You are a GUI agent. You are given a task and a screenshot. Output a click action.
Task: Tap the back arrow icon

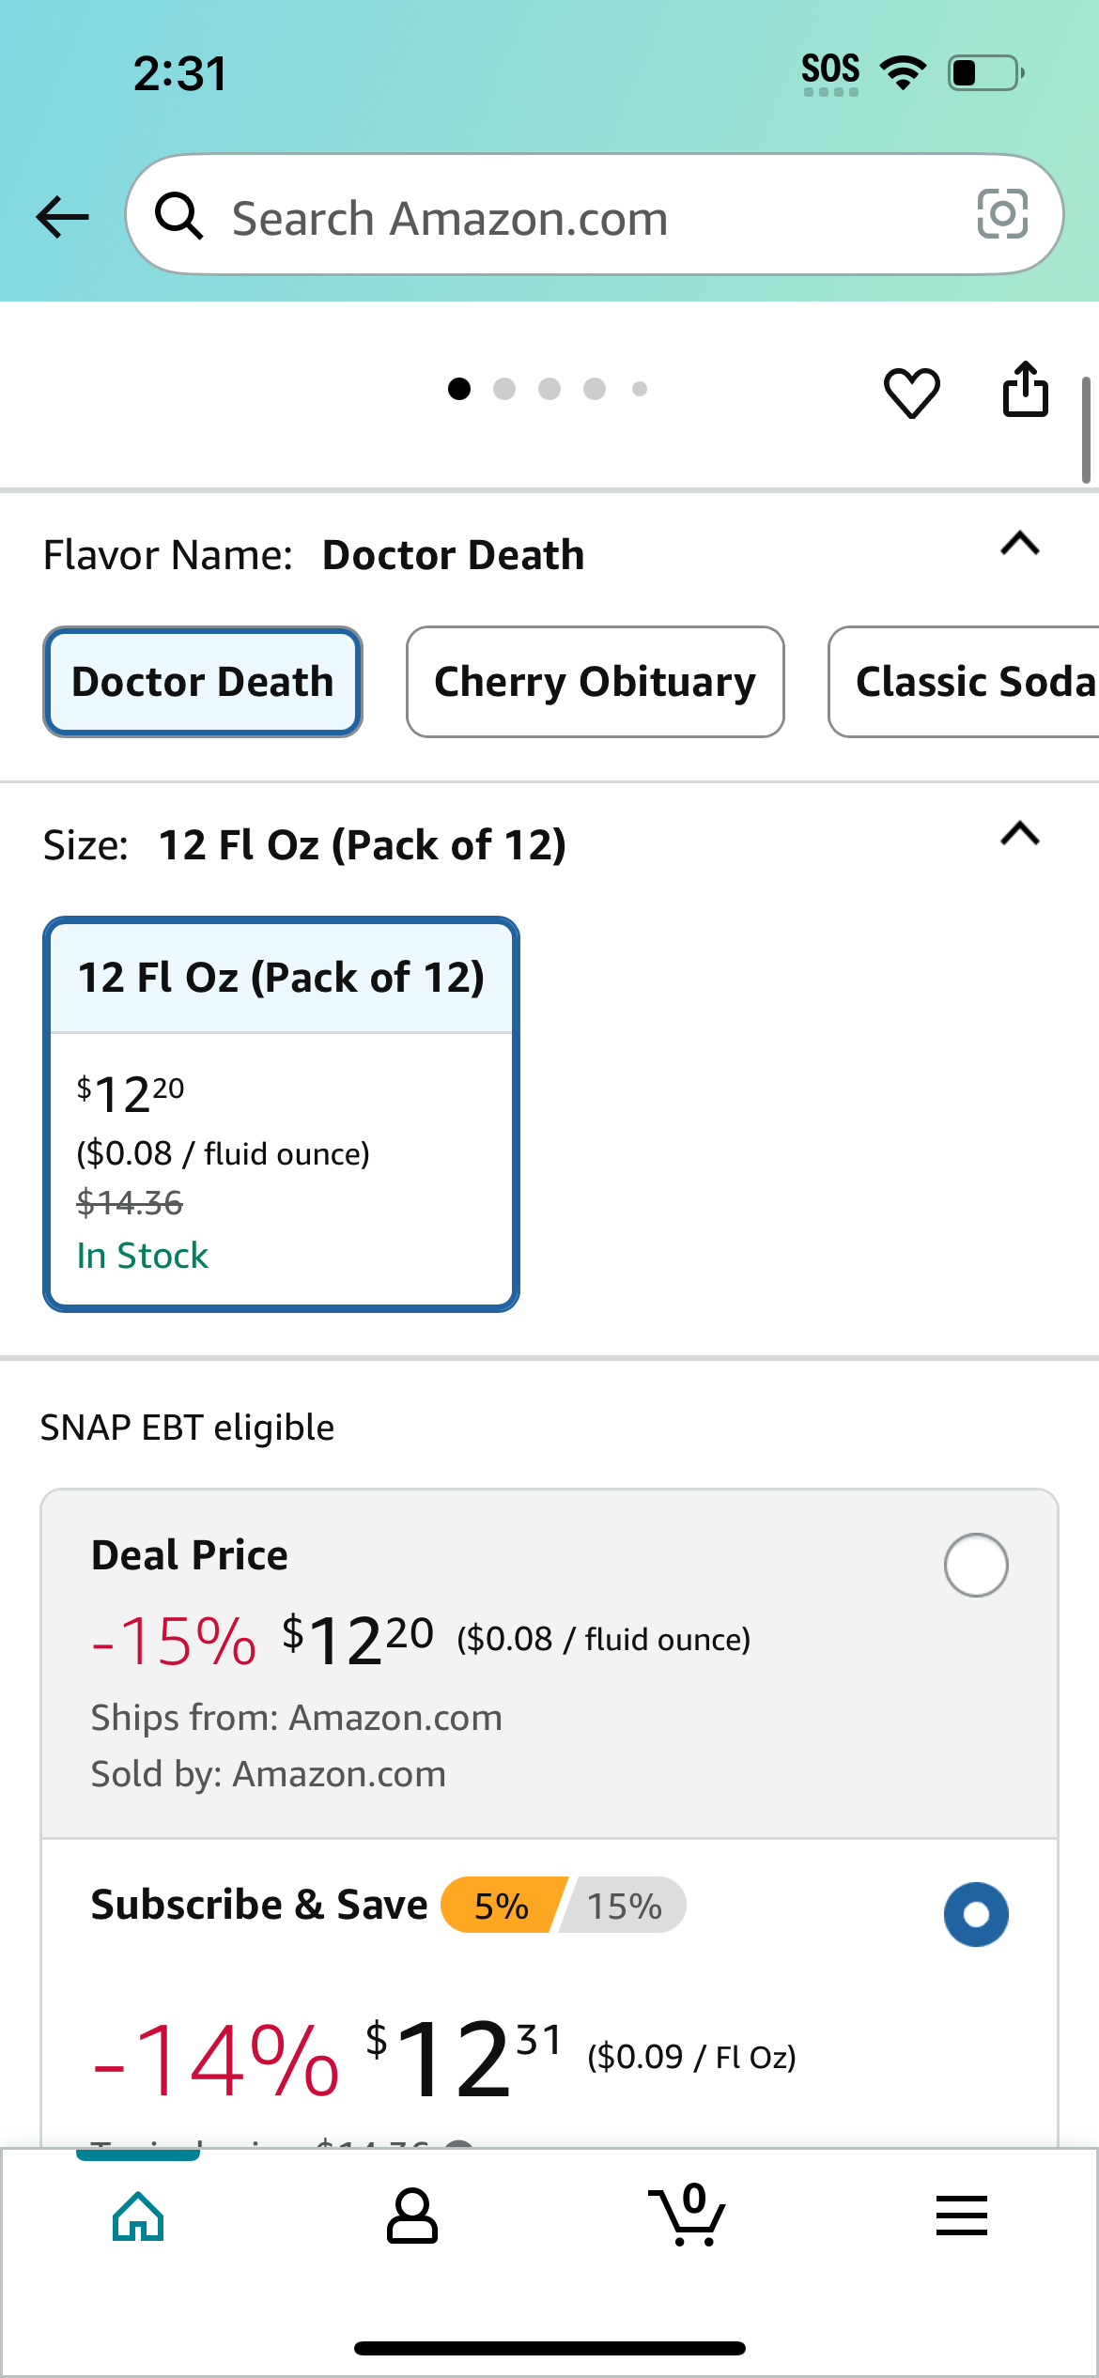coord(62,217)
